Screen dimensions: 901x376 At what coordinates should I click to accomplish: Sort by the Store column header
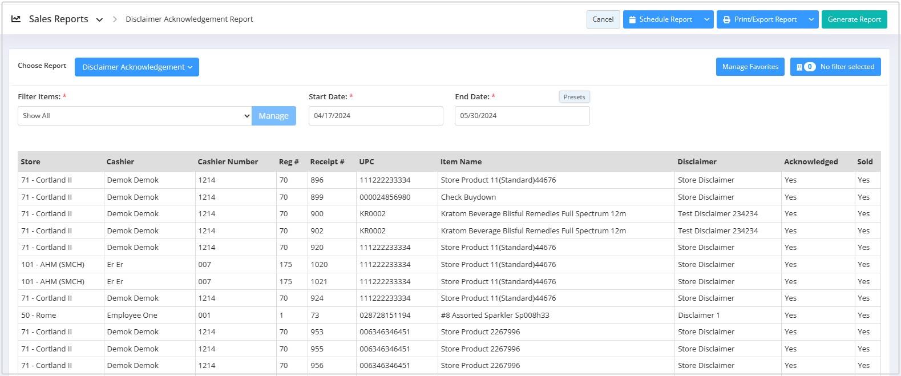coord(31,161)
